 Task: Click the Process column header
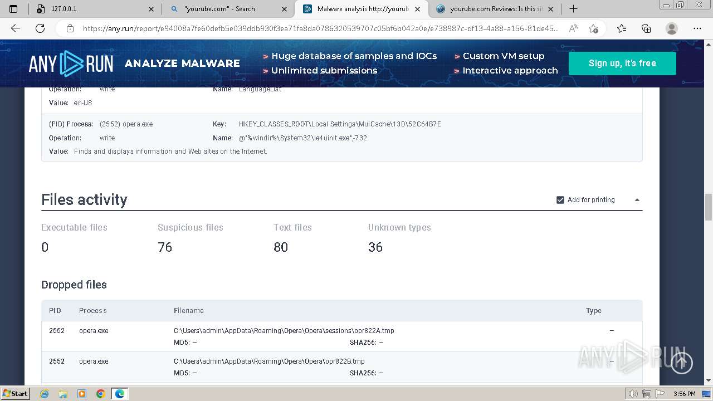(92, 311)
